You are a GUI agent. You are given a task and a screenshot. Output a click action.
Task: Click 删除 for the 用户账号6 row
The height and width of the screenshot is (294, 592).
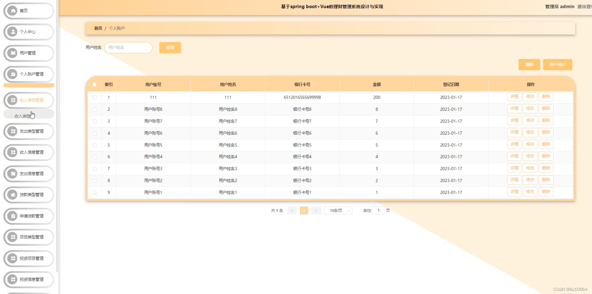pyautogui.click(x=546, y=132)
